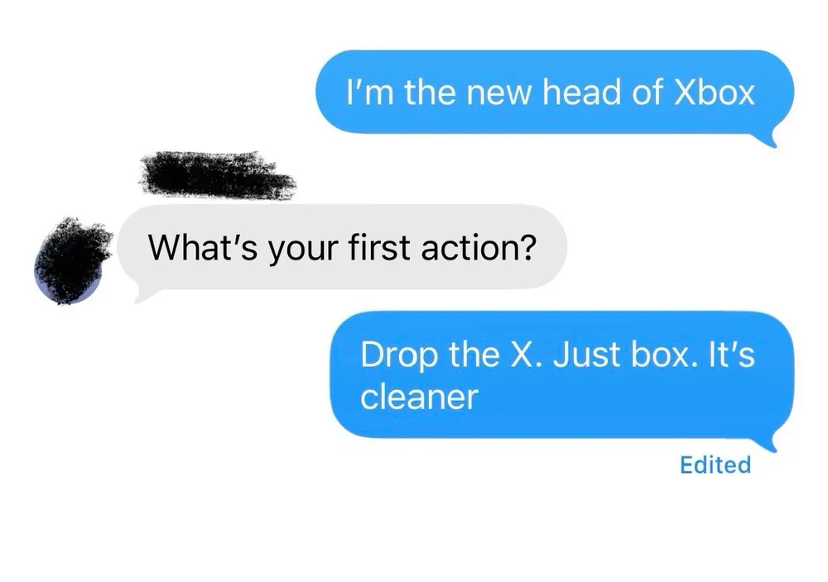Click the word "Xbox" in first message
The image size is (828, 582).
coord(714,93)
